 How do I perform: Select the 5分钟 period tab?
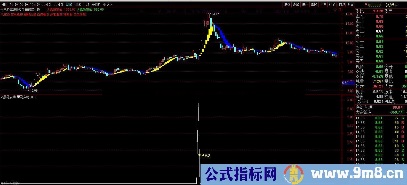pyautogui.click(x=24, y=4)
